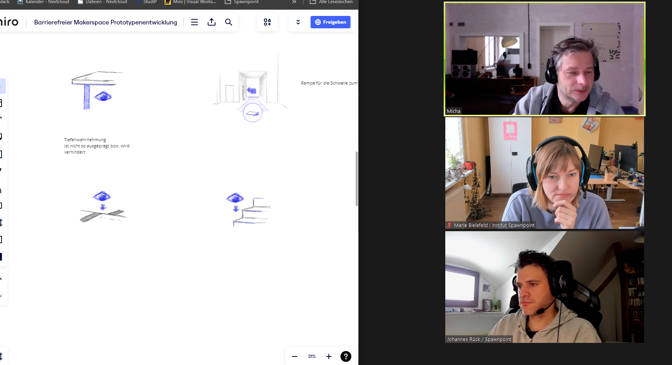
Task: Click the vertical scrollbar of the board
Action: [x=357, y=178]
